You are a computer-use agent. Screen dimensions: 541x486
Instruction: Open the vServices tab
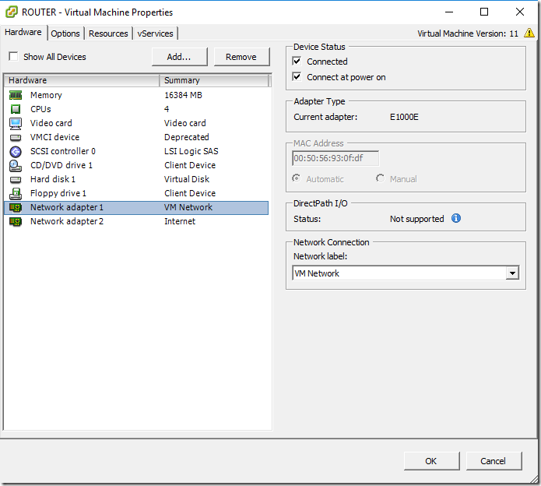coord(155,33)
